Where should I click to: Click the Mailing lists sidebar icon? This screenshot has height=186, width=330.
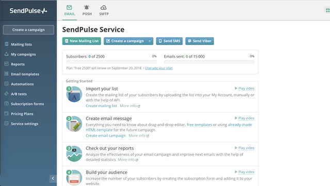pos(7,44)
